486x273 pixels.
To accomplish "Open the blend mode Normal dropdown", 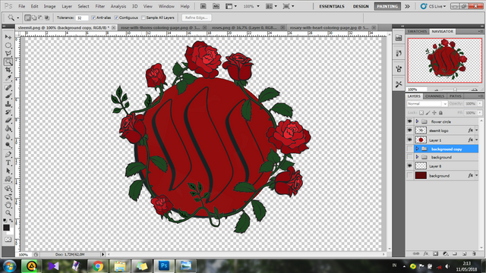I will tap(427, 104).
